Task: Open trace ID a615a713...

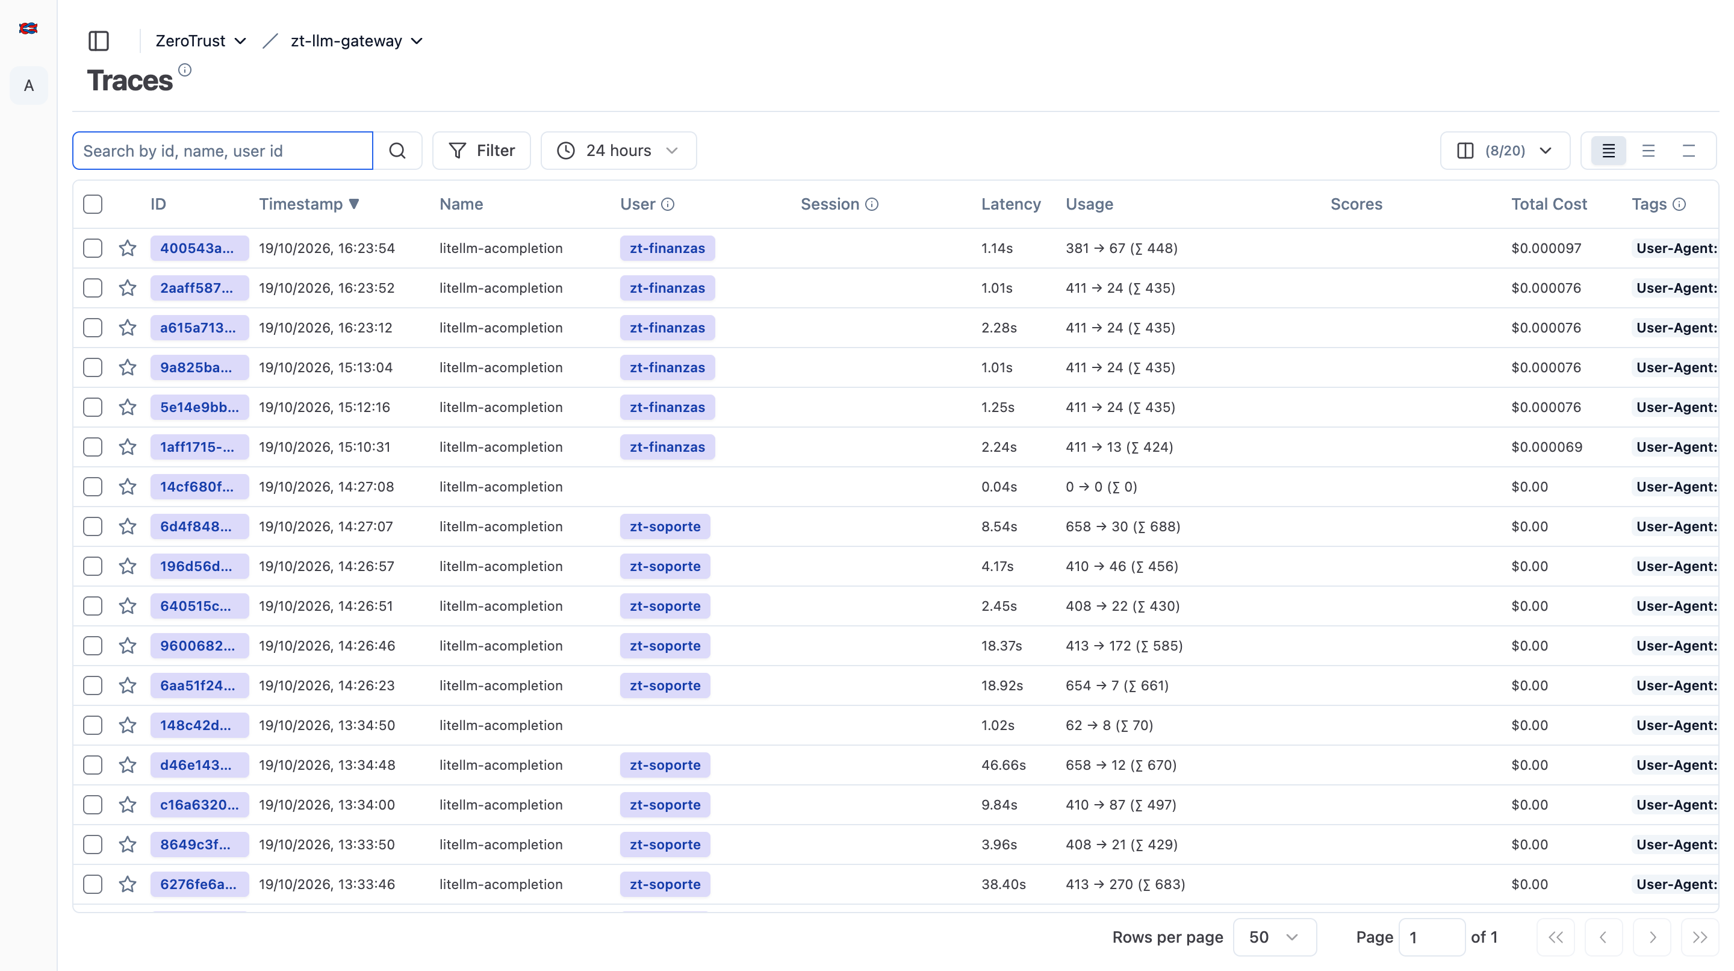Action: (199, 328)
